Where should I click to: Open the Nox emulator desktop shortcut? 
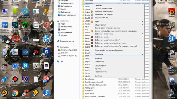pos(5,40)
